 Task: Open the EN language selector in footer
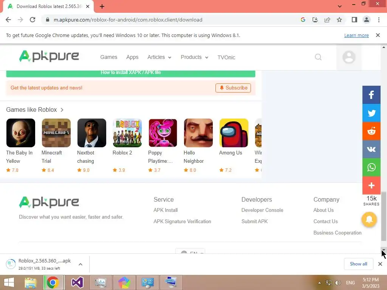click(190, 251)
